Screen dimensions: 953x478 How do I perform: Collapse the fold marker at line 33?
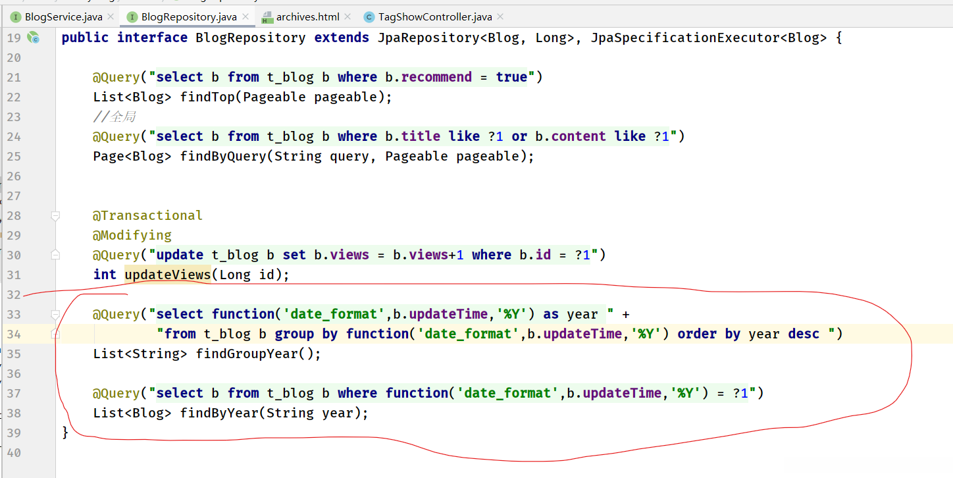(55, 314)
